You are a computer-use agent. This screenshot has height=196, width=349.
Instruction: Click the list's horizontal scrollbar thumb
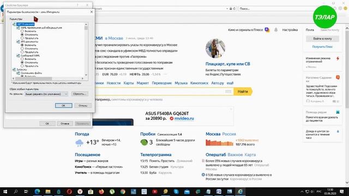33,78
